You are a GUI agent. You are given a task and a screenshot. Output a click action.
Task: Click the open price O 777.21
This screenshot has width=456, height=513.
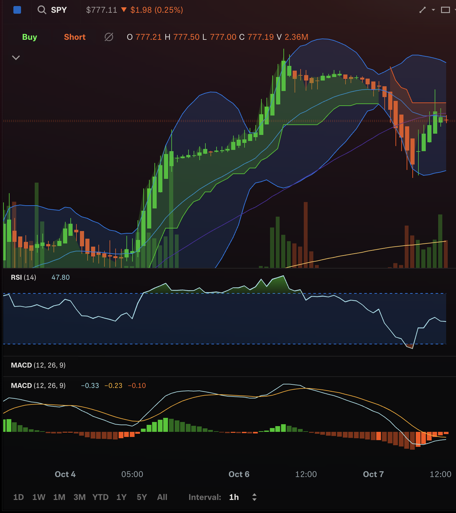[x=144, y=37]
